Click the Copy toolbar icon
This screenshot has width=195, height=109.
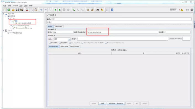tap(32, 10)
